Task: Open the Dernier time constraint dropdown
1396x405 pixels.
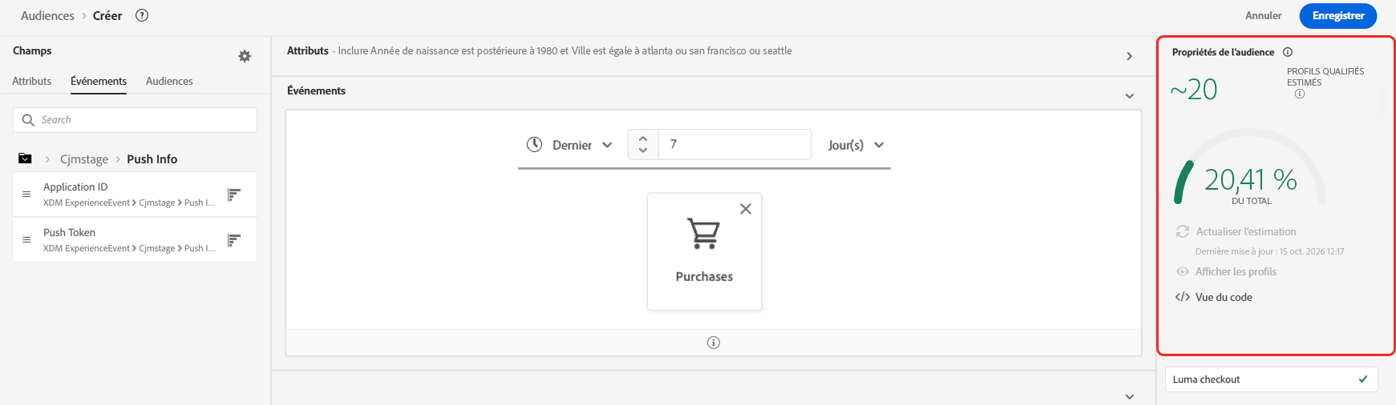Action: [x=570, y=145]
